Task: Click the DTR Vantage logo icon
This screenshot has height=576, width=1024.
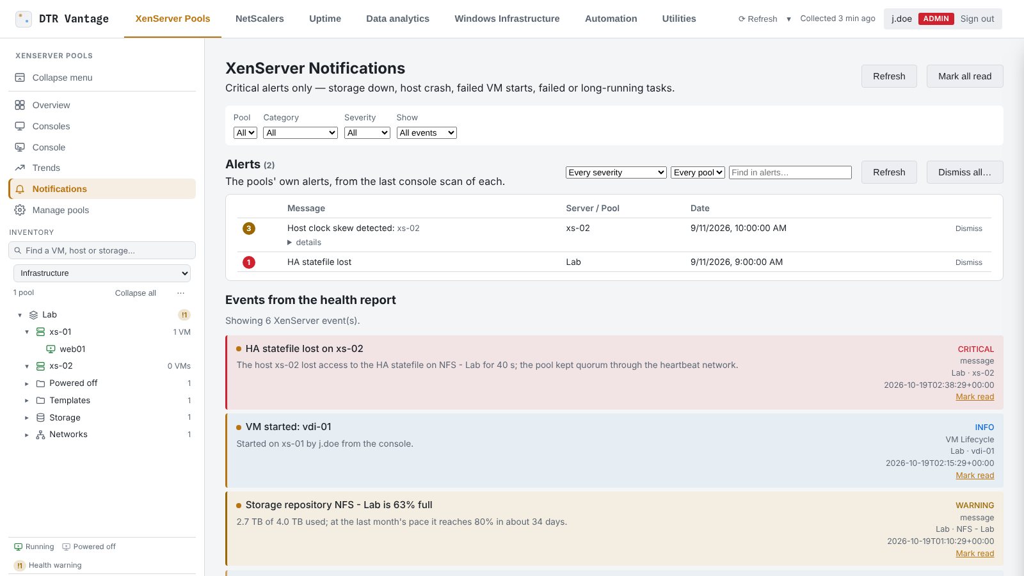Action: click(24, 19)
